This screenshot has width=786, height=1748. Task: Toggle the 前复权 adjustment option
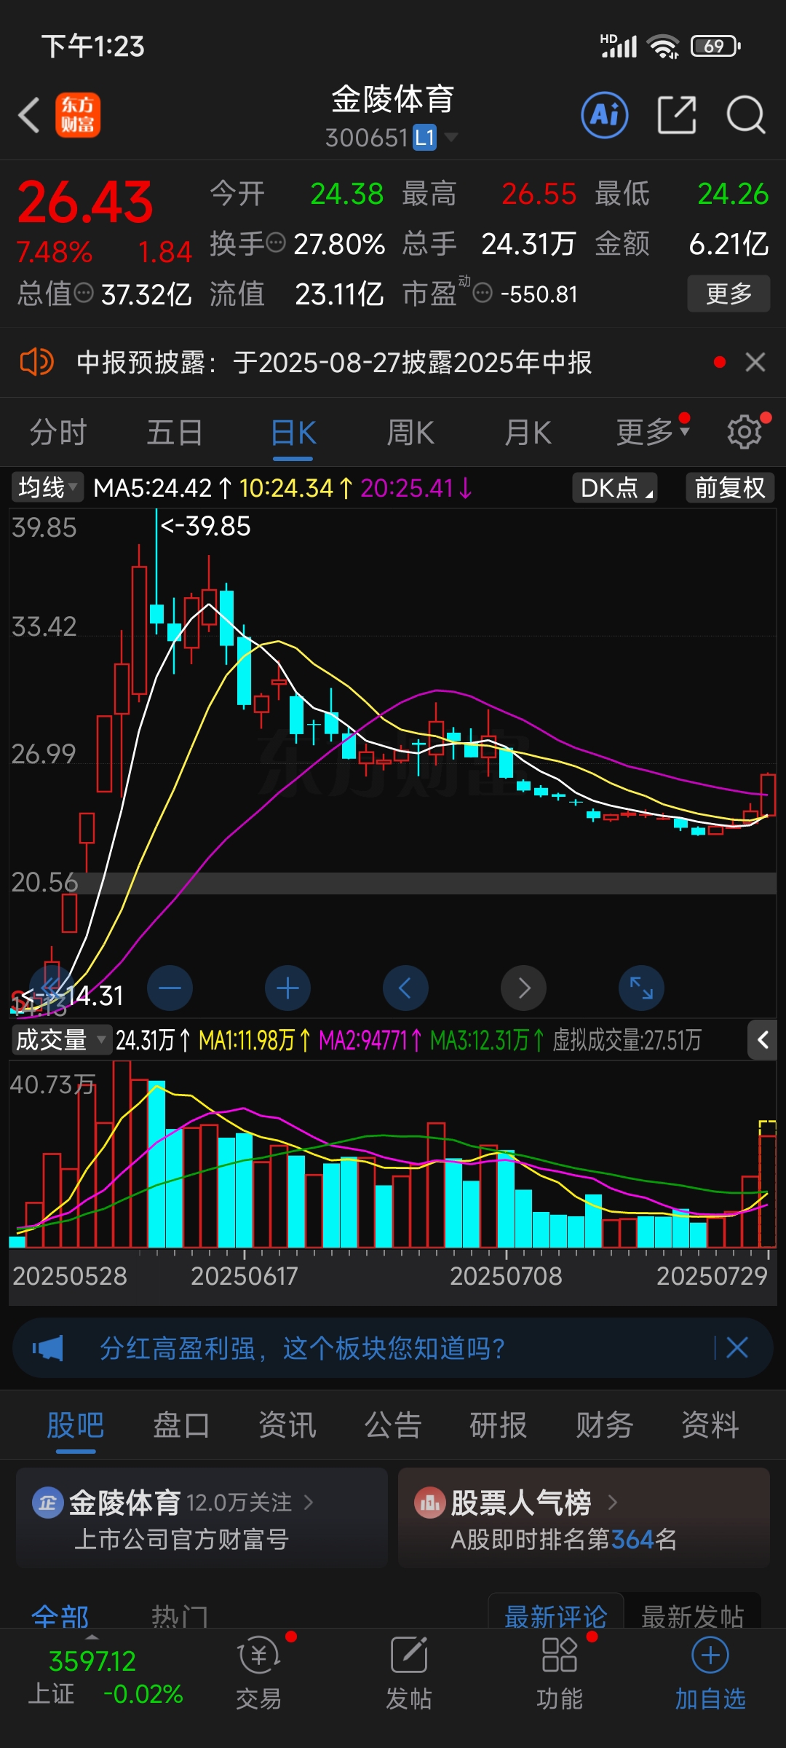coord(730,487)
